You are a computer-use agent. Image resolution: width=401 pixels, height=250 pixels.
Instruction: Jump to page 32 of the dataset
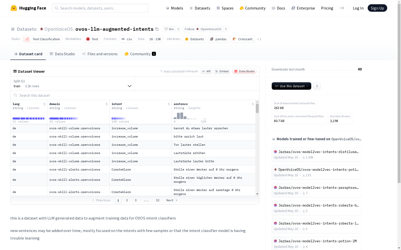pyautogui.click(x=158, y=200)
